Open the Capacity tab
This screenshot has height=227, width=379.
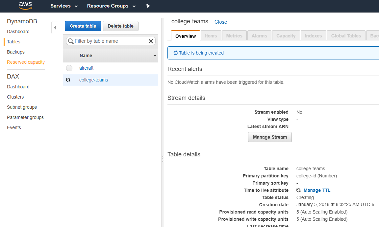coord(286,36)
